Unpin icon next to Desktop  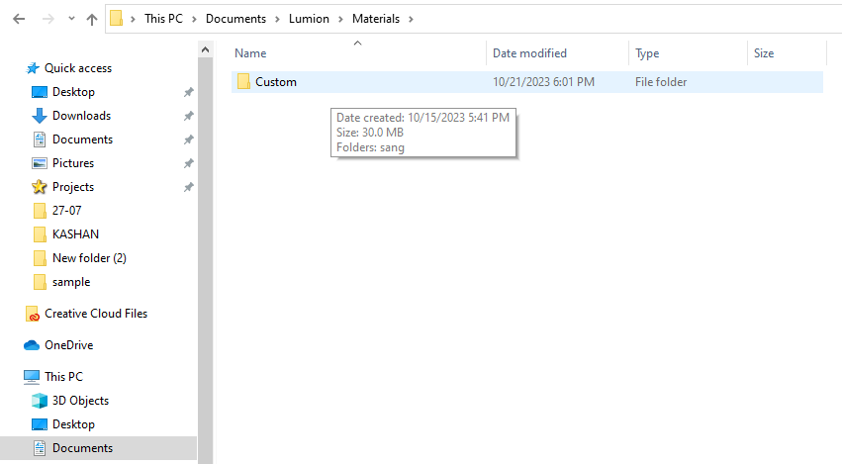pos(188,92)
